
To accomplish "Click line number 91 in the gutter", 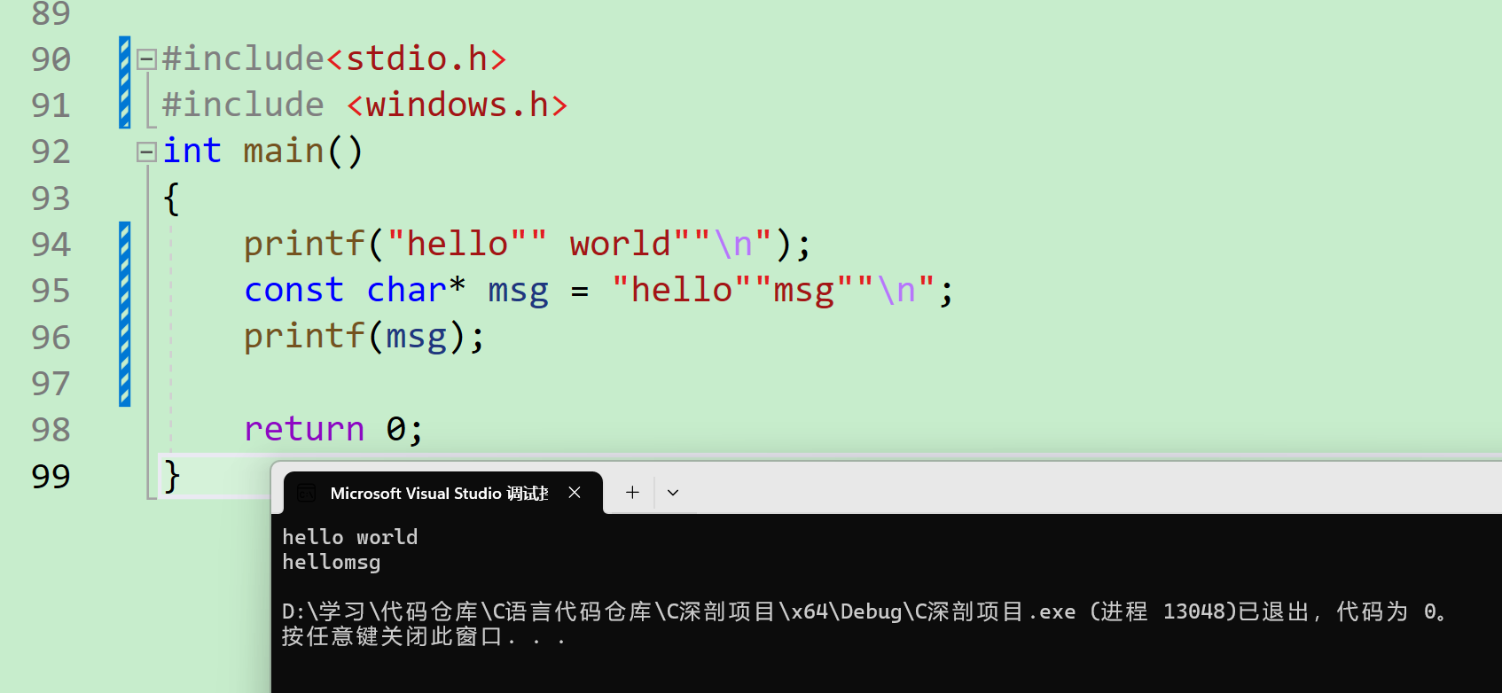I will (x=51, y=105).
